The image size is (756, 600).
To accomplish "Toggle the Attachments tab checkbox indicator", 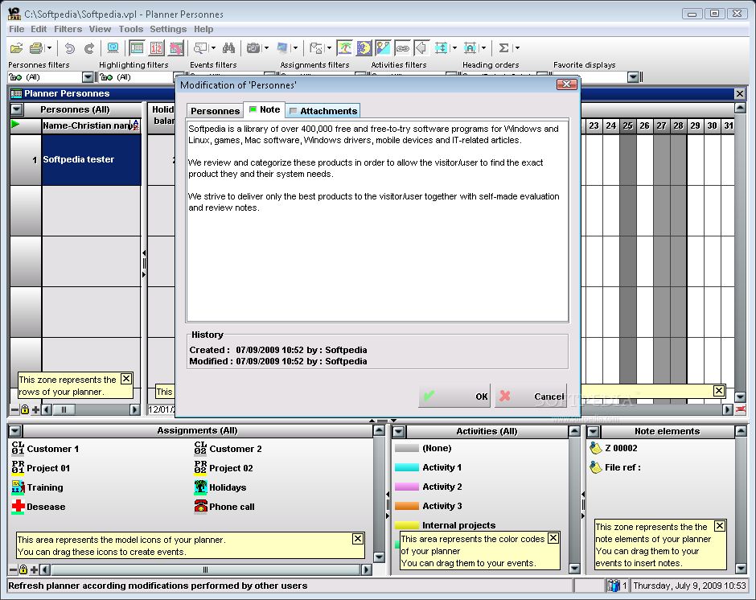I will [x=293, y=111].
